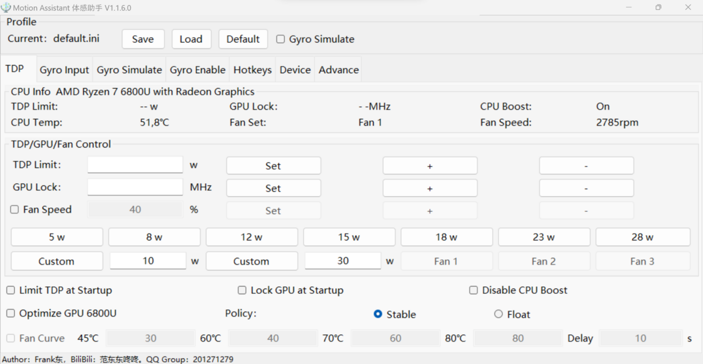Close the Motion Assistant window

688,8
